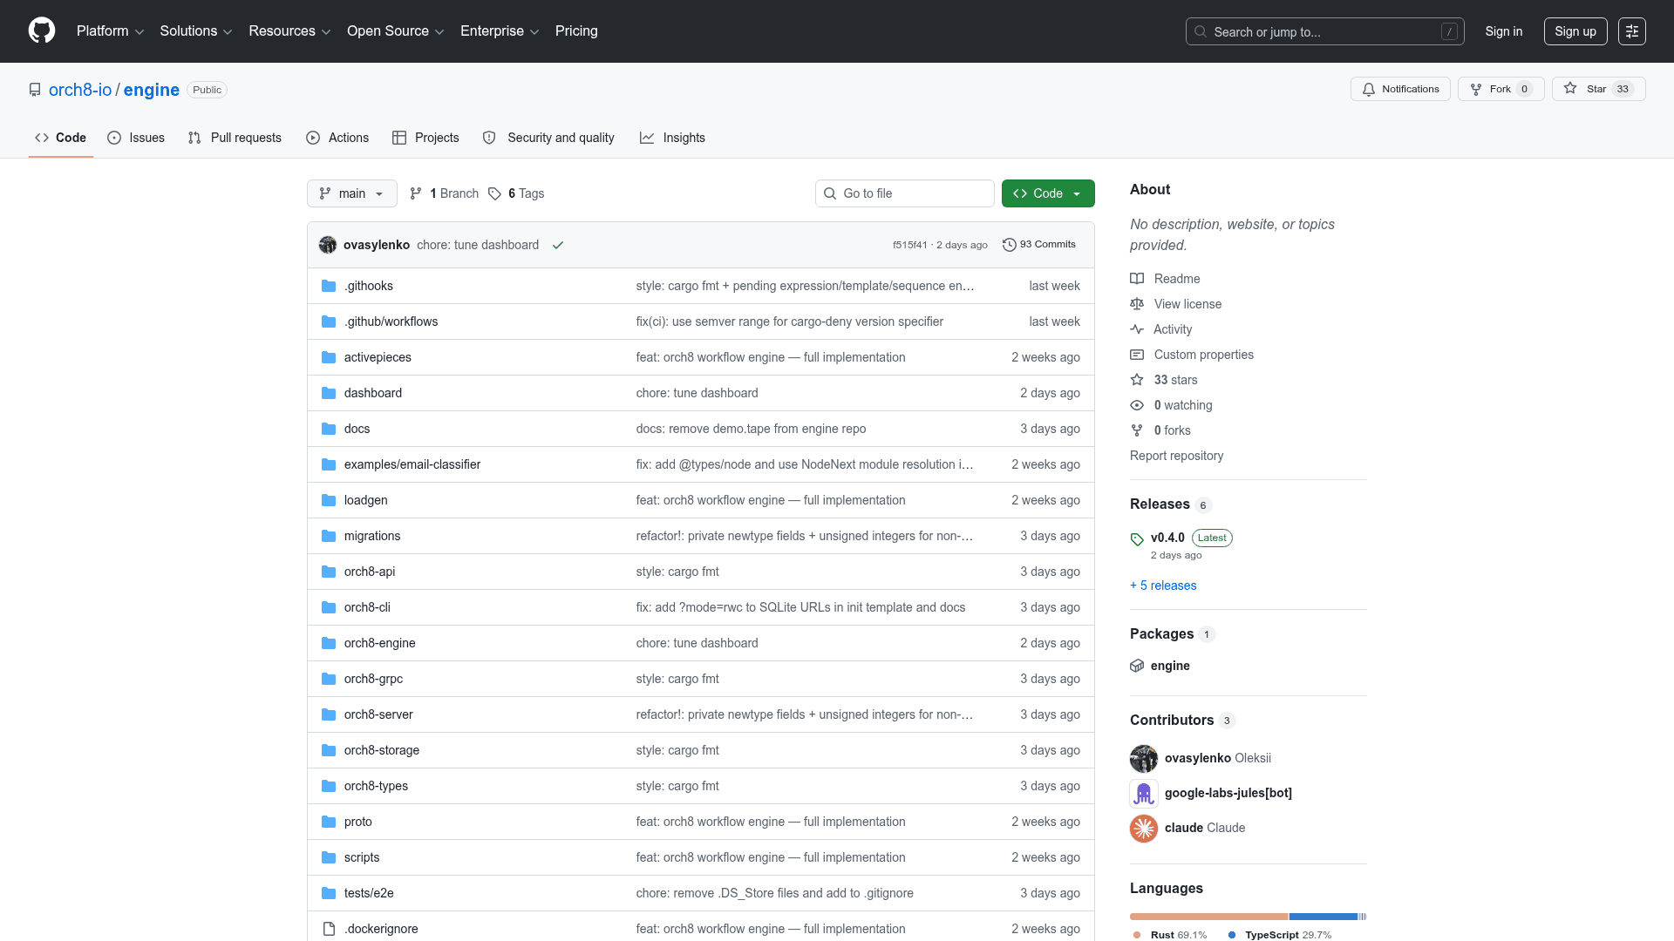Viewport: 1674px width, 941px height.
Task: Click the folder icon for .githooks
Action: [x=329, y=286]
